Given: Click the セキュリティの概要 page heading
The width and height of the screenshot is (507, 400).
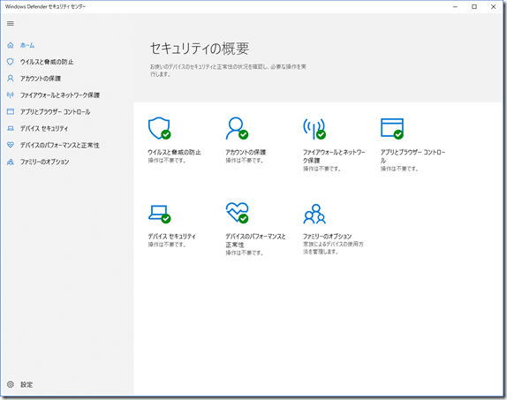Looking at the screenshot, I should 200,49.
